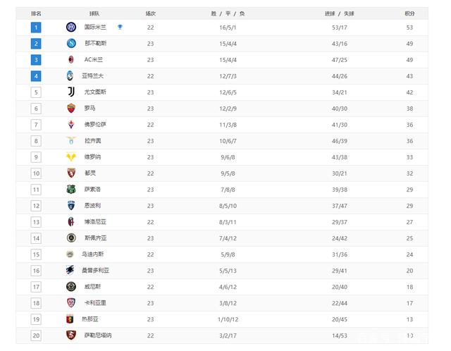451x351 pixels.
Task: Open the 萨勒尼塔纳 team link
Action: (x=98, y=335)
